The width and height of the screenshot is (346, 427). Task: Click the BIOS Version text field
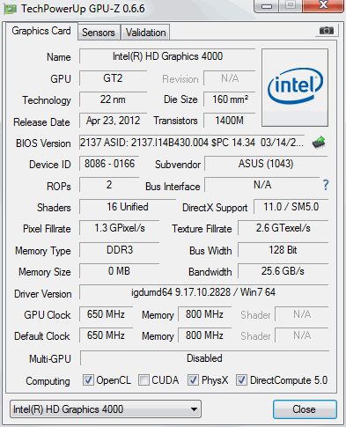[192, 143]
